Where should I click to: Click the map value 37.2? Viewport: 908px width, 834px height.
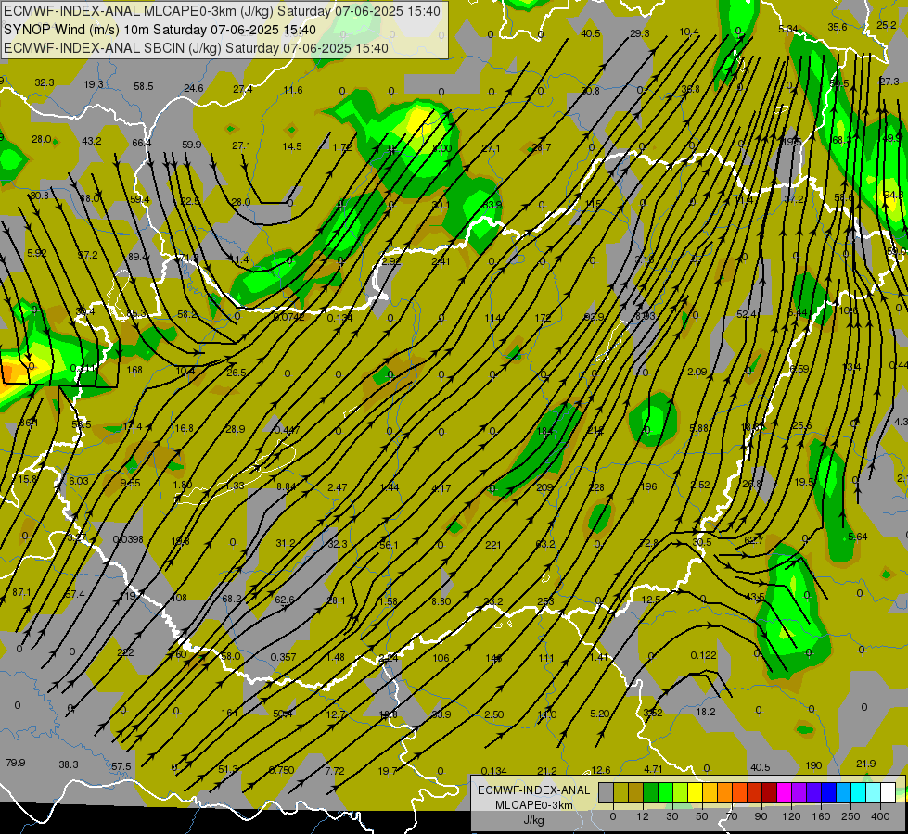coord(794,199)
